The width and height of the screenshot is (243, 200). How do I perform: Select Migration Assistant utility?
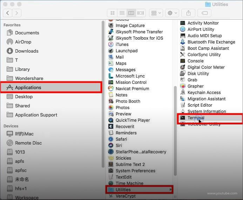coord(203,99)
